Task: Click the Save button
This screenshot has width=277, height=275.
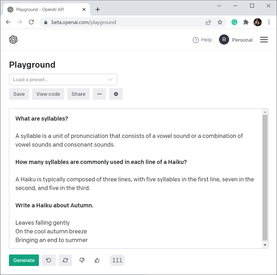Action: tap(19, 94)
